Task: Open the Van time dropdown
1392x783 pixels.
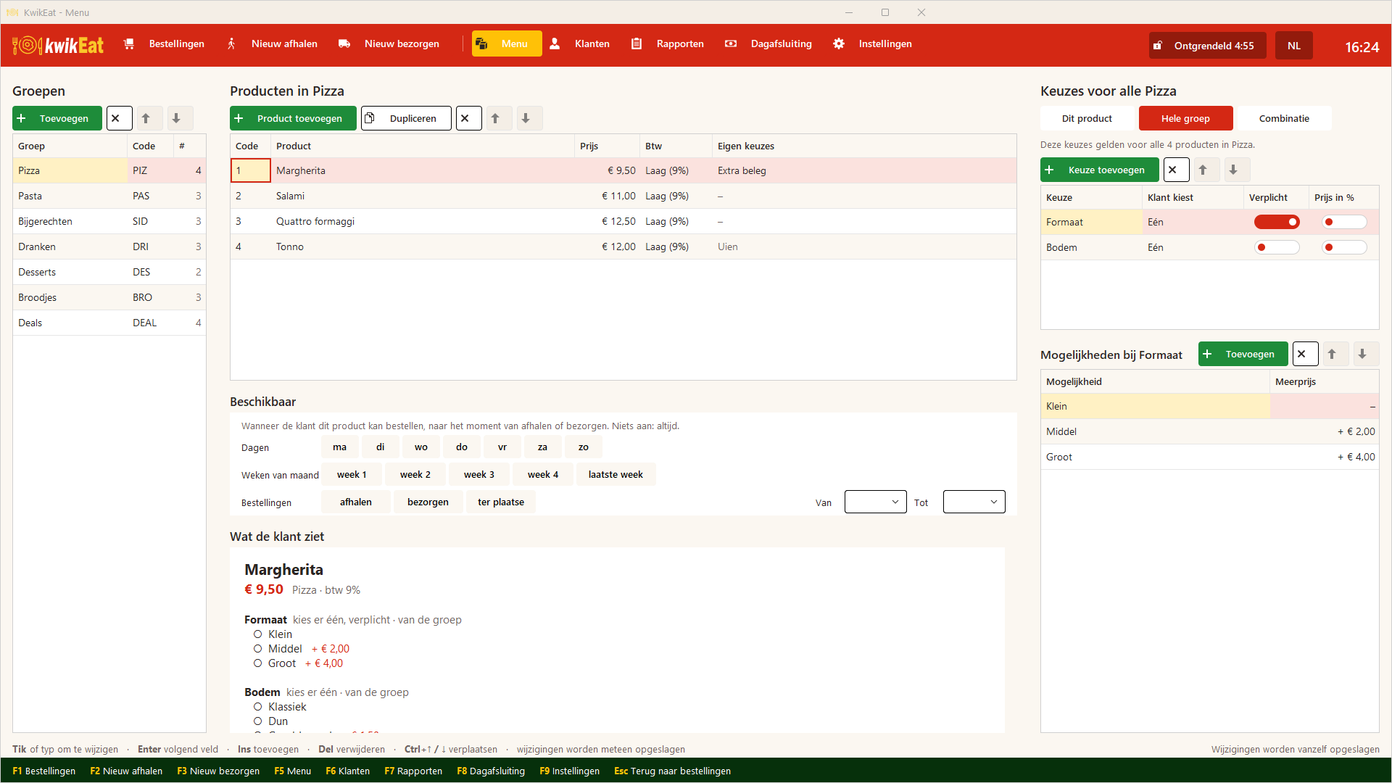Action: (875, 502)
